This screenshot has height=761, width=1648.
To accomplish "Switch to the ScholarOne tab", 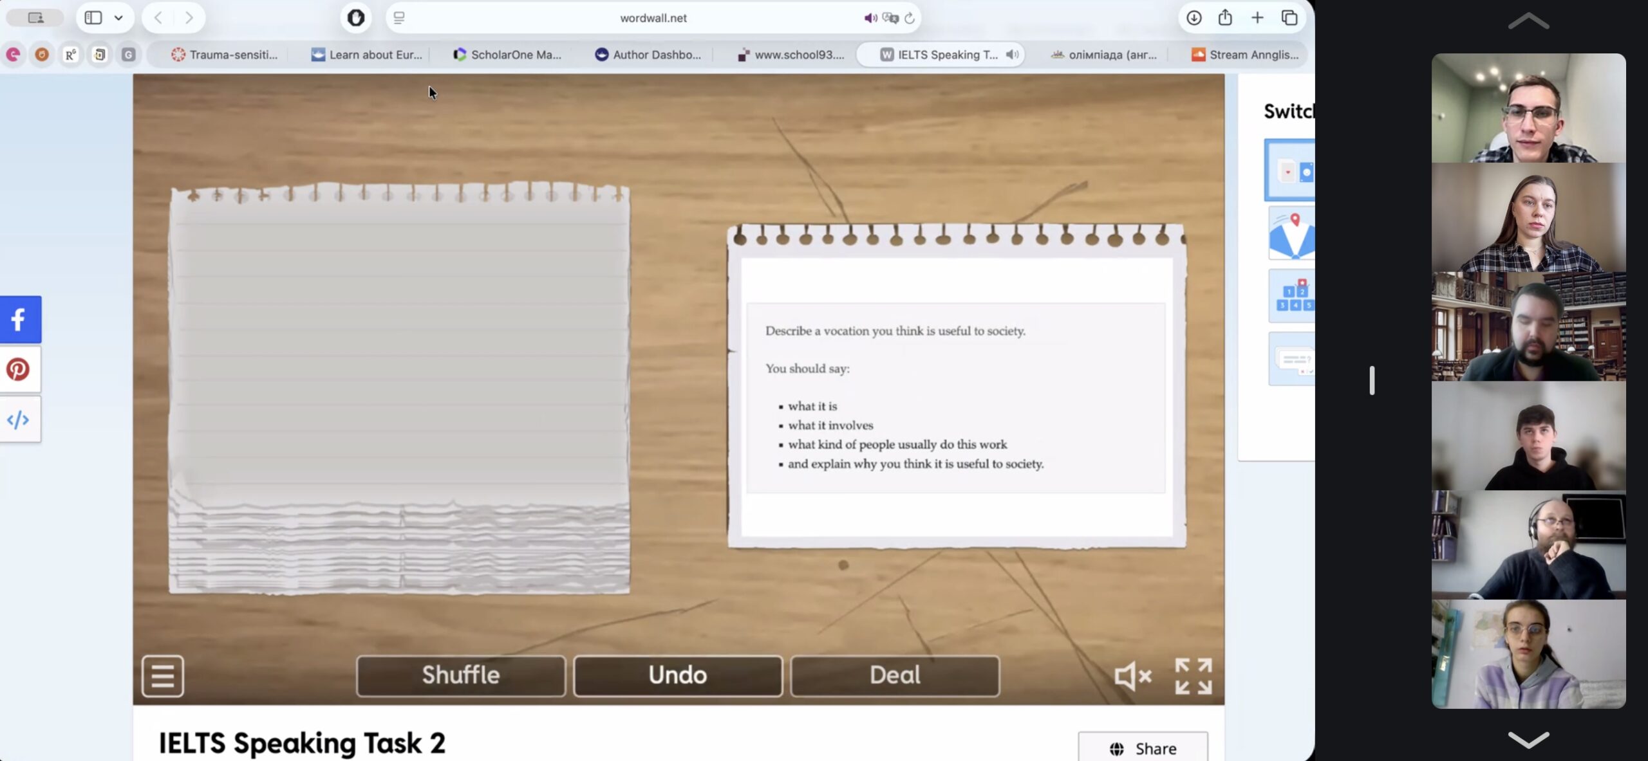I will click(x=507, y=55).
